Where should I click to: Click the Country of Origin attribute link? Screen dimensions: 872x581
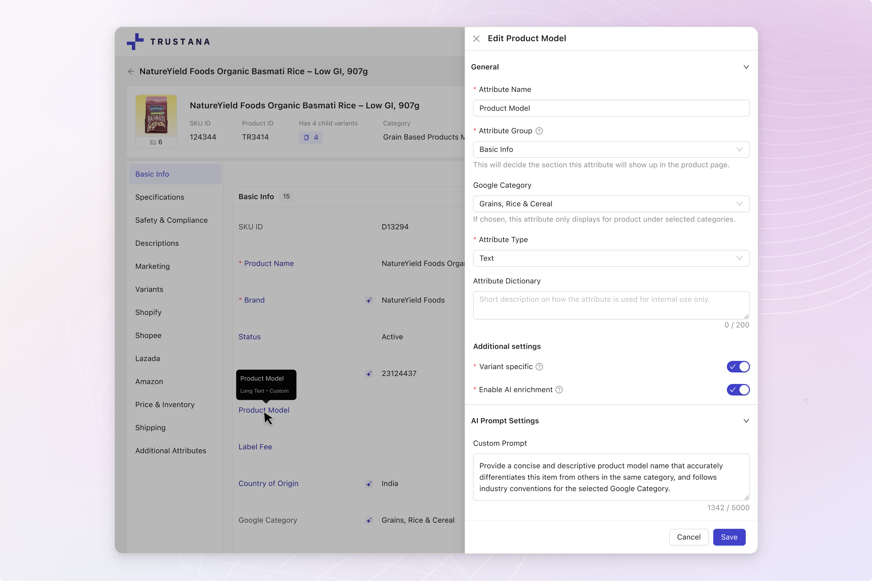(268, 484)
